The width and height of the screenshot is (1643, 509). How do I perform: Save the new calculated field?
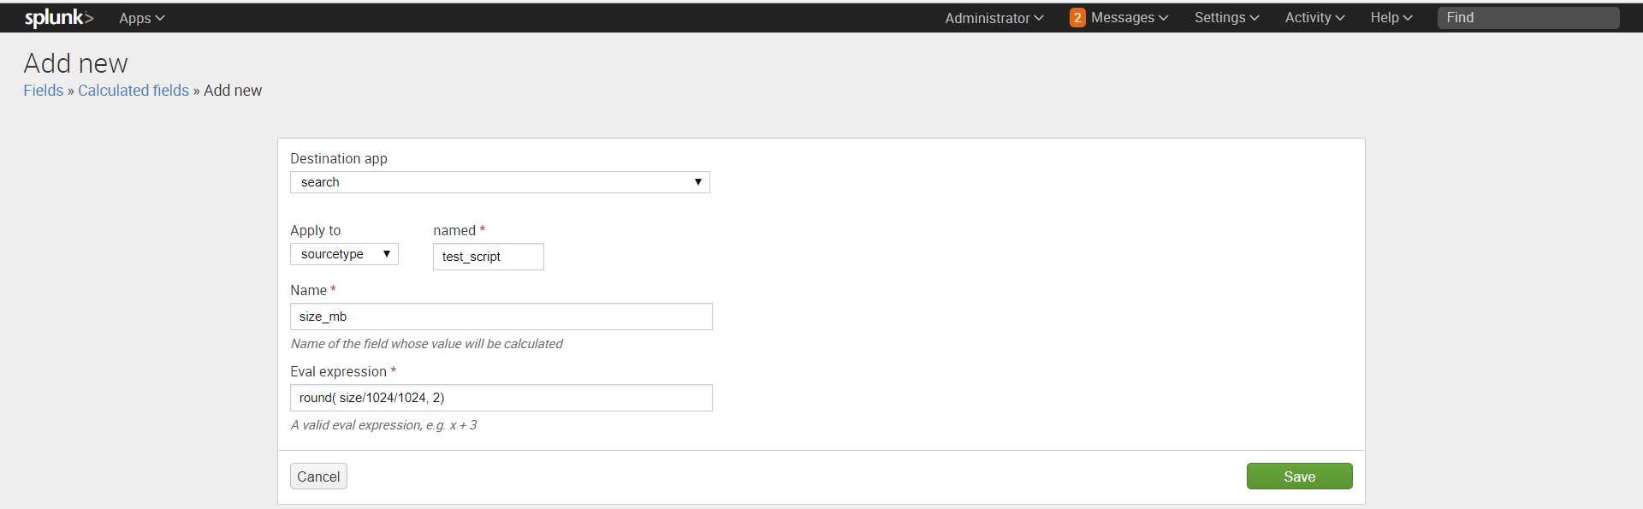click(x=1299, y=476)
